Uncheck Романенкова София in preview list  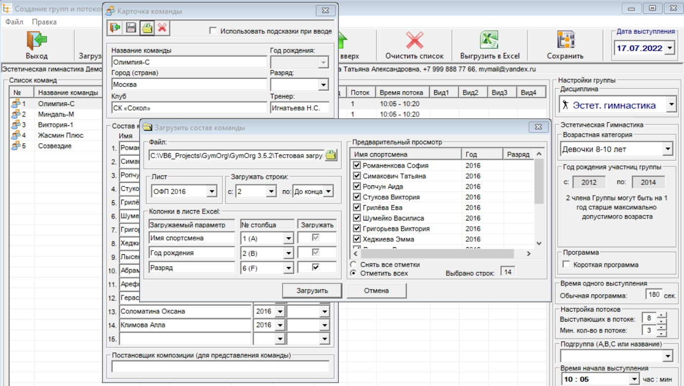pos(357,165)
